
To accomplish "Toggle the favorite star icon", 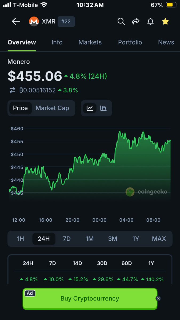I will point(165,22).
